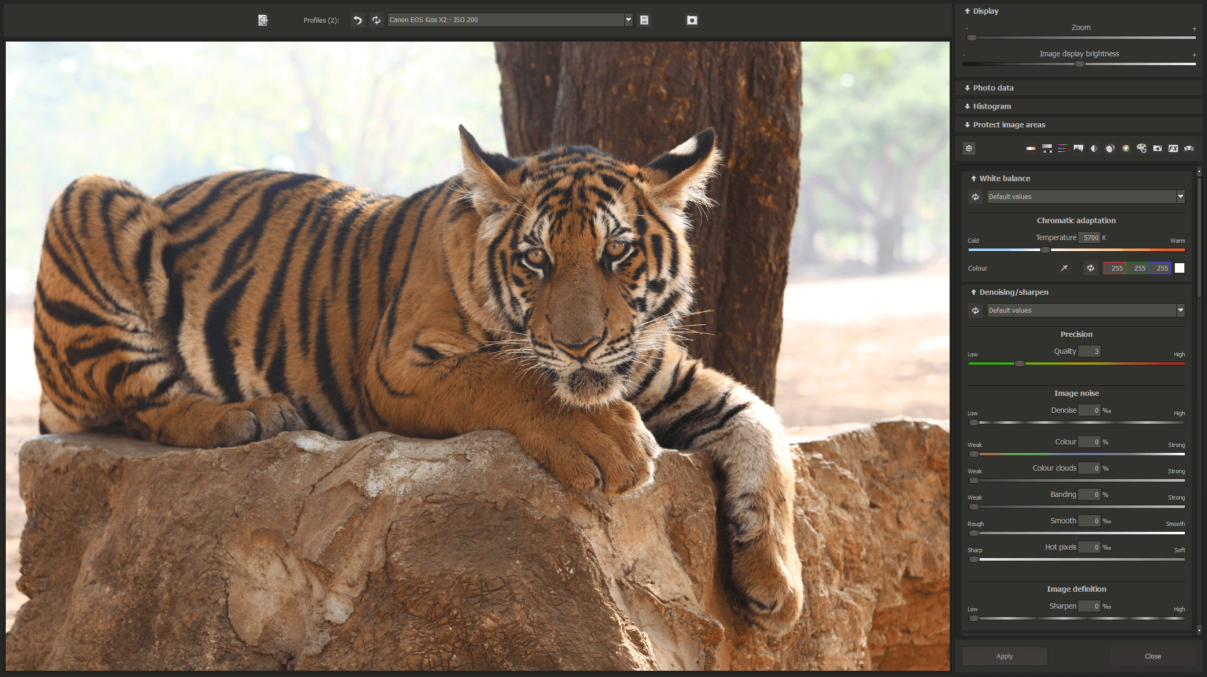The height and width of the screenshot is (677, 1207).
Task: Click the blue channel 255 field
Action: click(x=1160, y=268)
